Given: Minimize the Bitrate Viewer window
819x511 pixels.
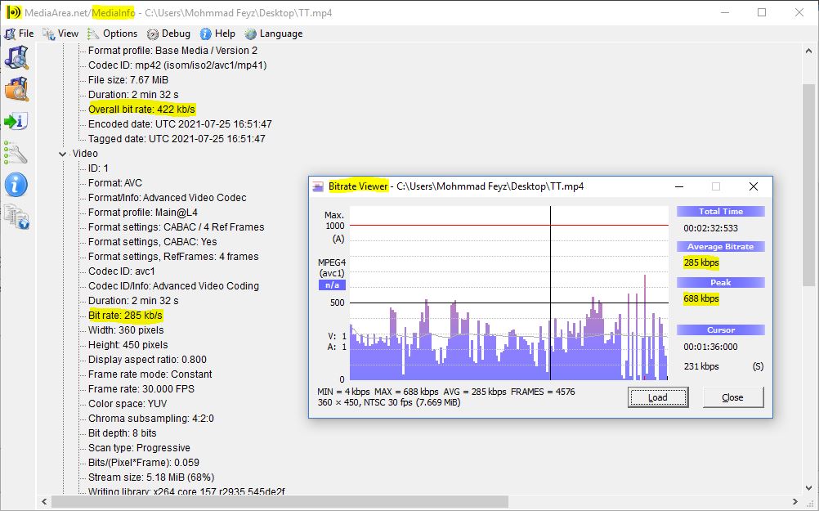Looking at the screenshot, I should coord(679,186).
